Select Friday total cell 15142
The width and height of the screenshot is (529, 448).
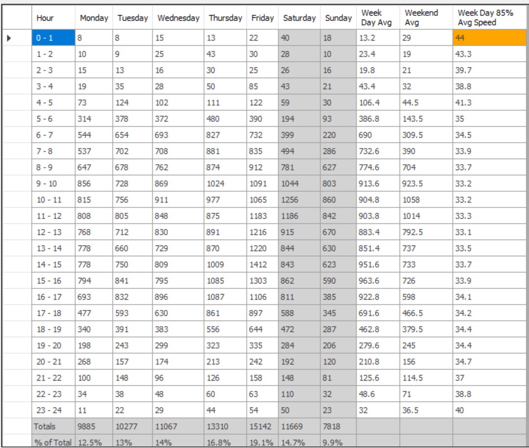point(262,426)
